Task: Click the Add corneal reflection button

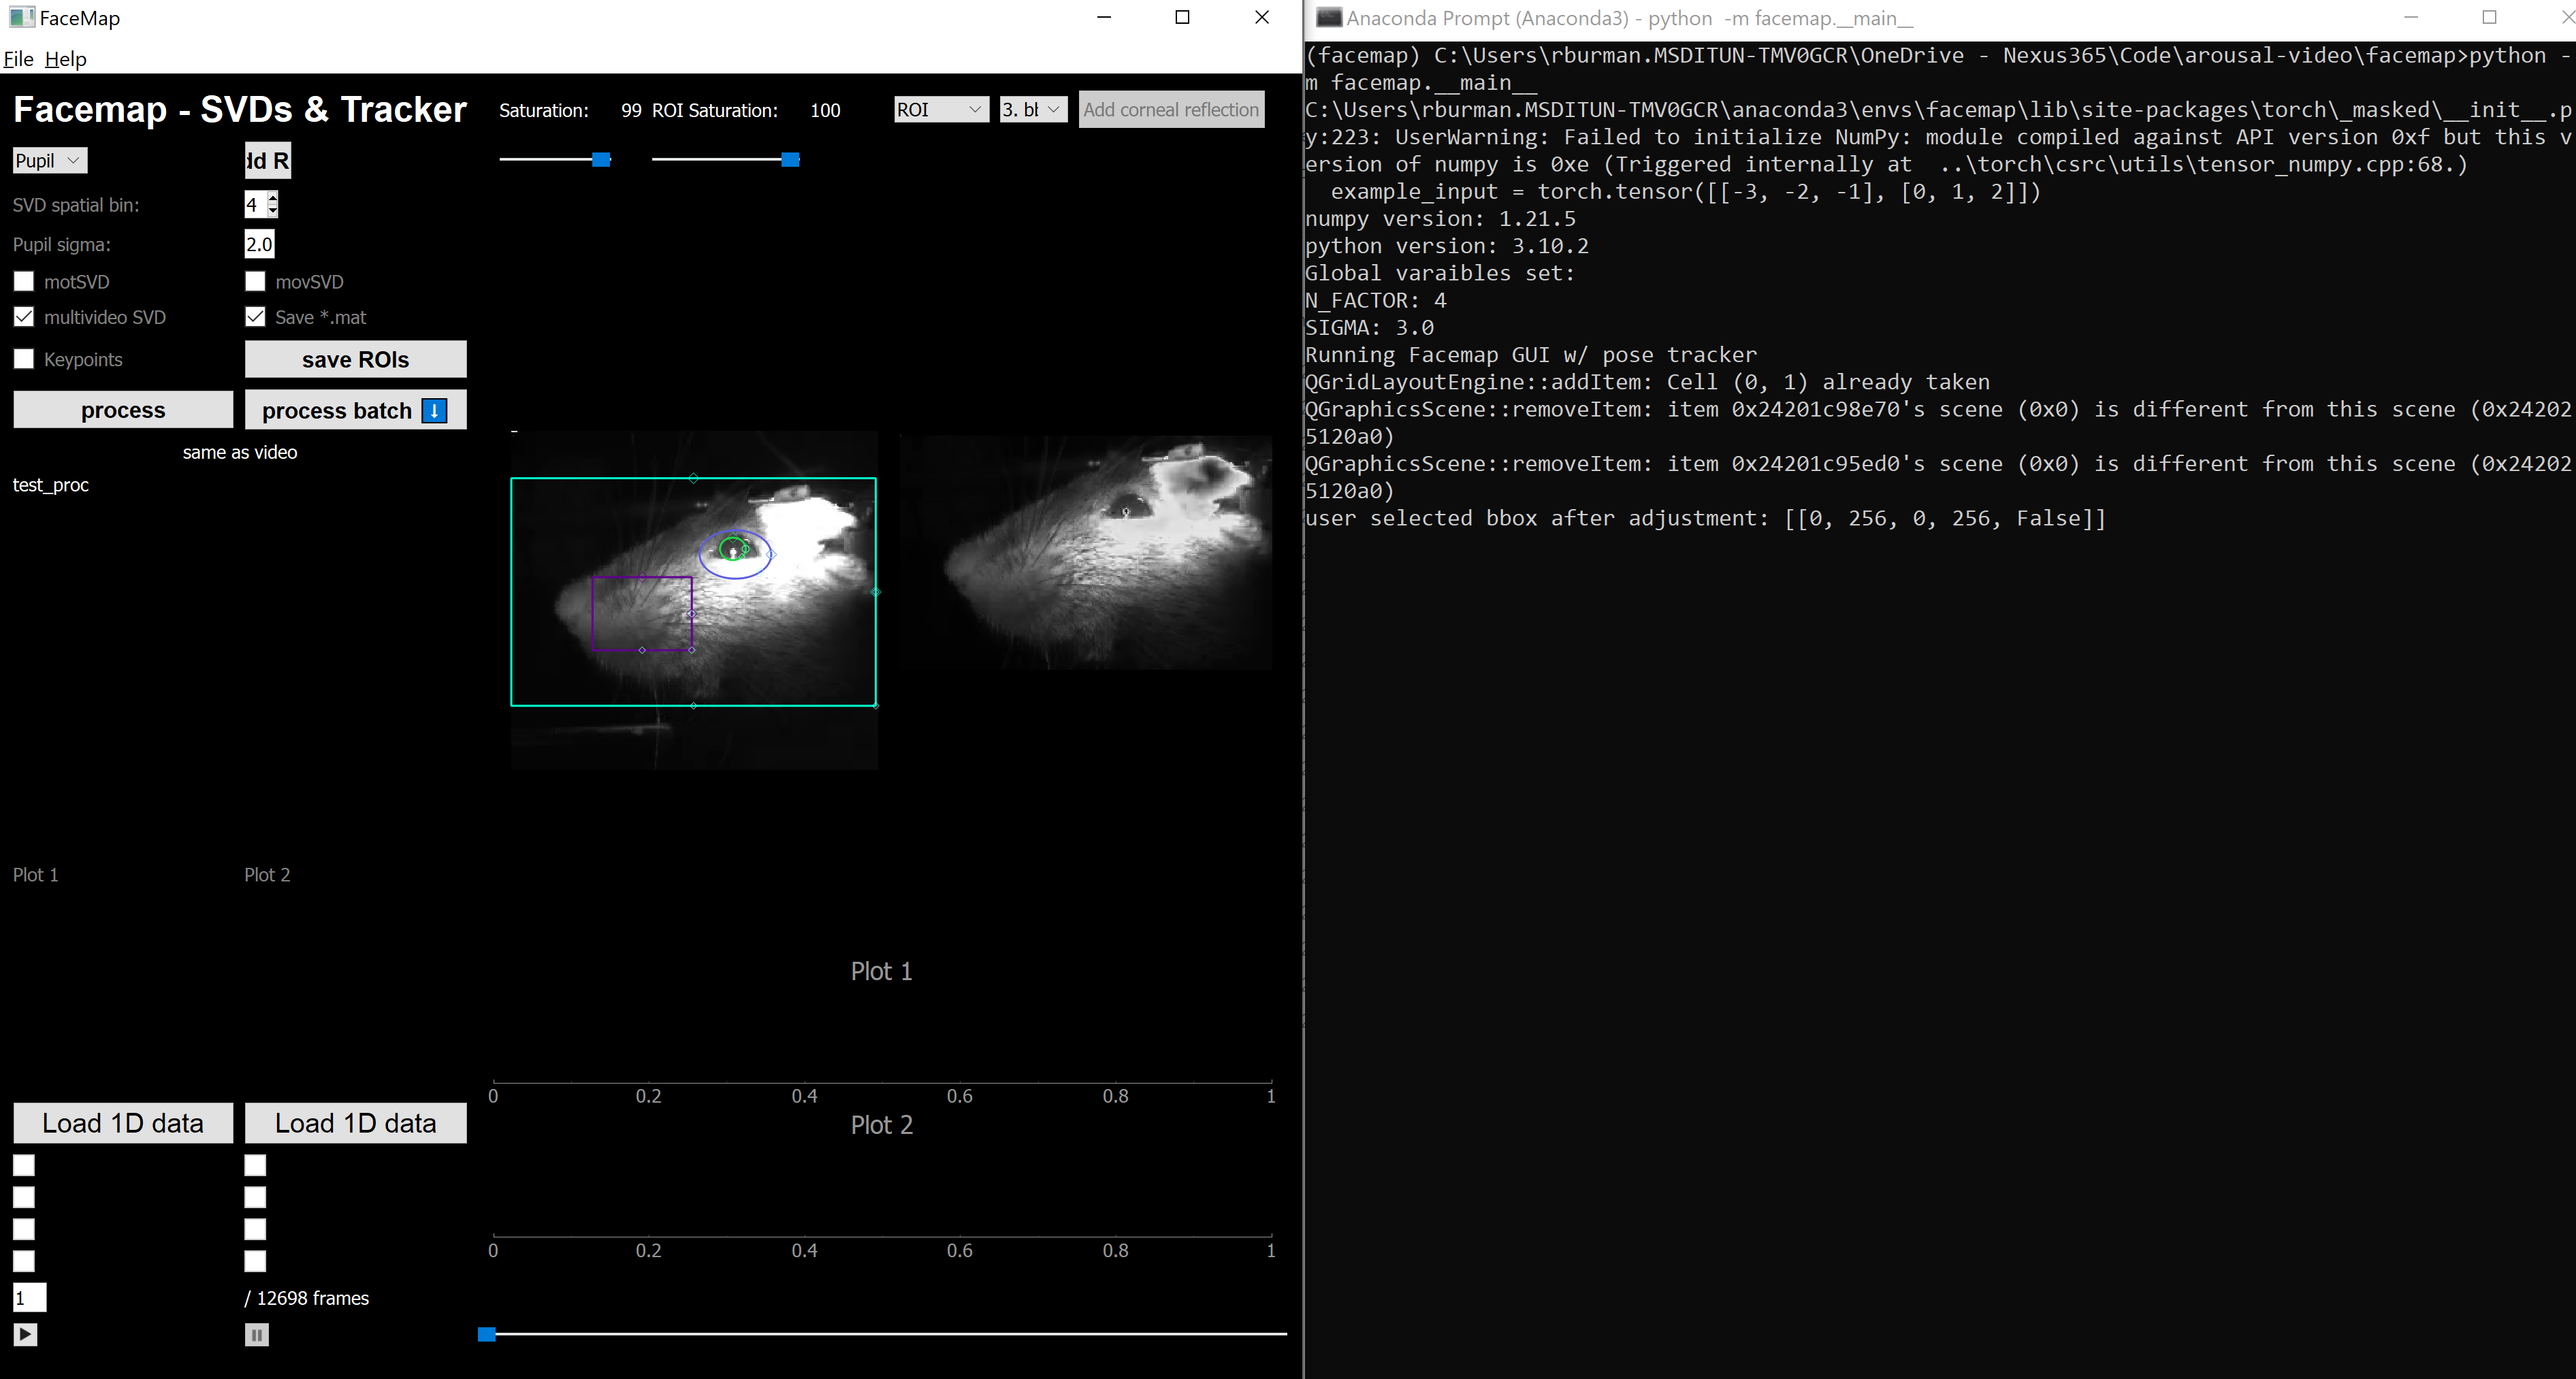Action: pos(1171,109)
